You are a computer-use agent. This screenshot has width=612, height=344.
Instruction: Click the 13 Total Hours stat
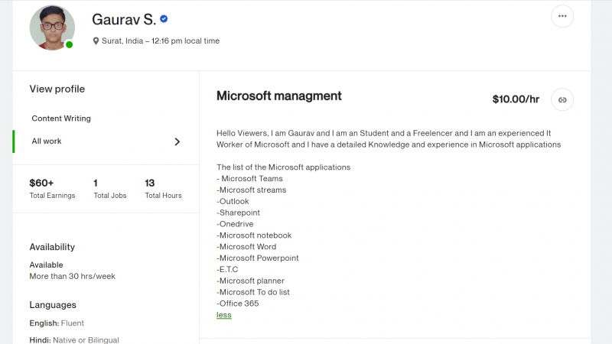tap(163, 189)
